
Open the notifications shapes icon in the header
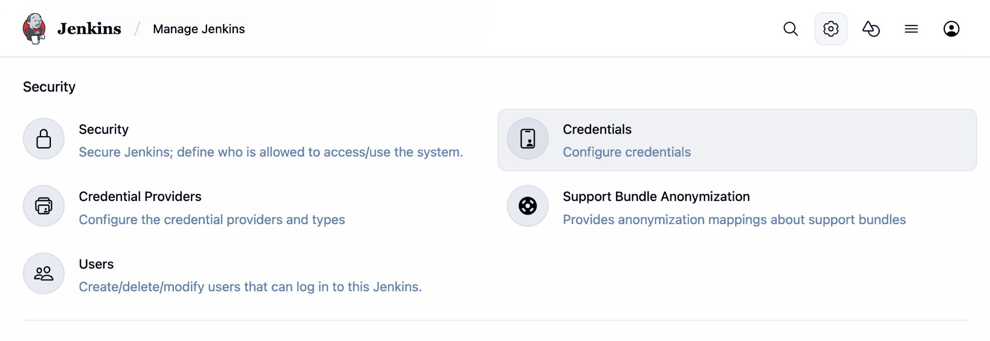pyautogui.click(x=871, y=29)
